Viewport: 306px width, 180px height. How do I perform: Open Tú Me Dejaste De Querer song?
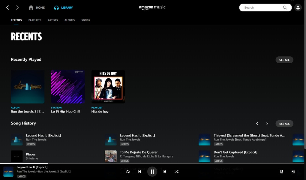tap(139, 152)
